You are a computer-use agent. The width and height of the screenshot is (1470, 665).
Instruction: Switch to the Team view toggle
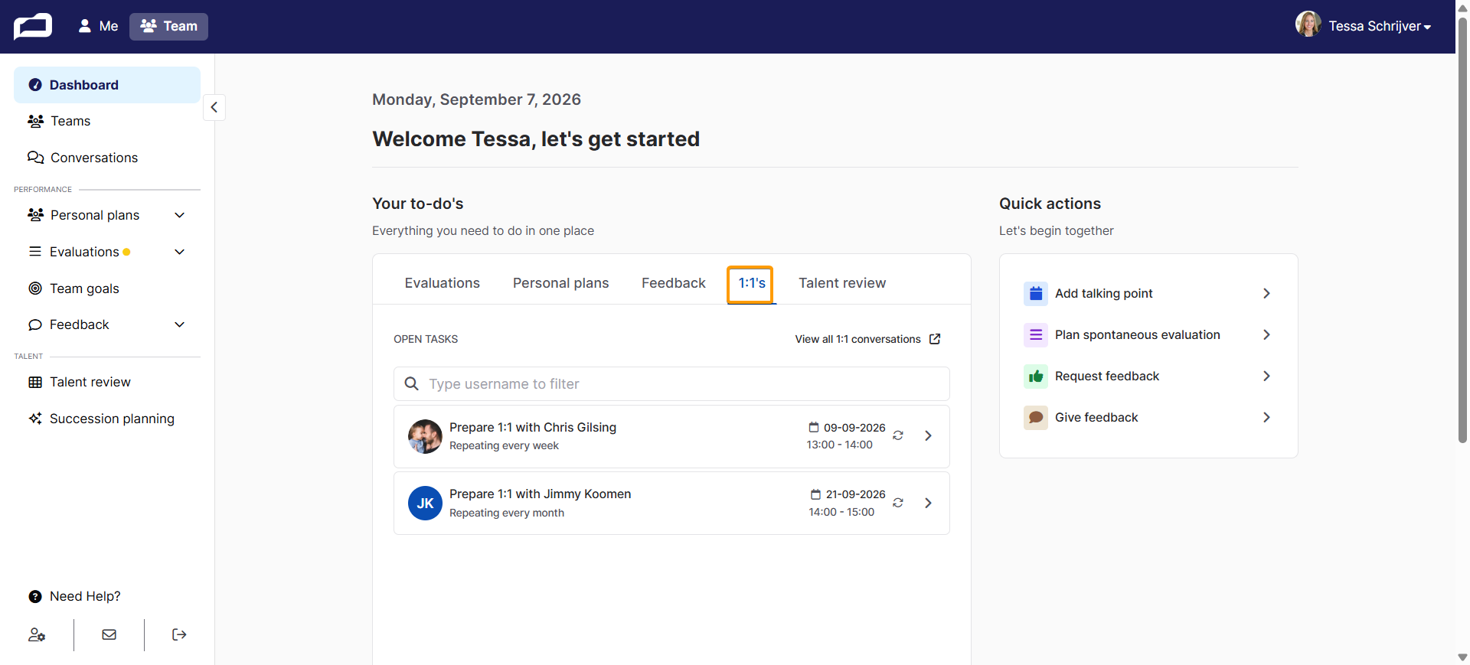(x=168, y=26)
